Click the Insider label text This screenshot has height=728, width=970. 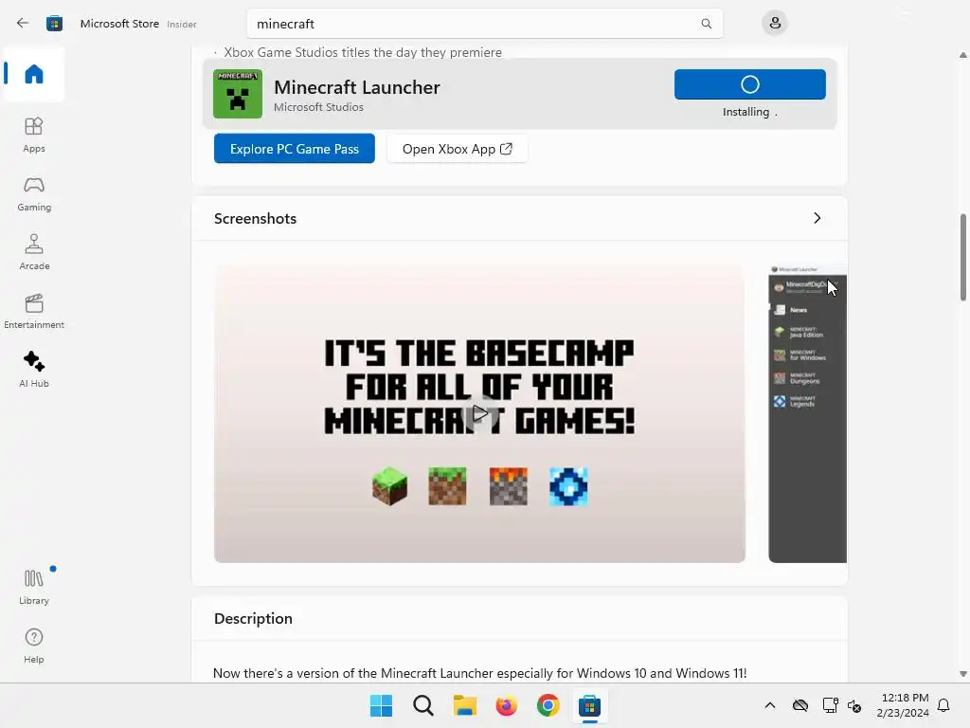coord(182,24)
